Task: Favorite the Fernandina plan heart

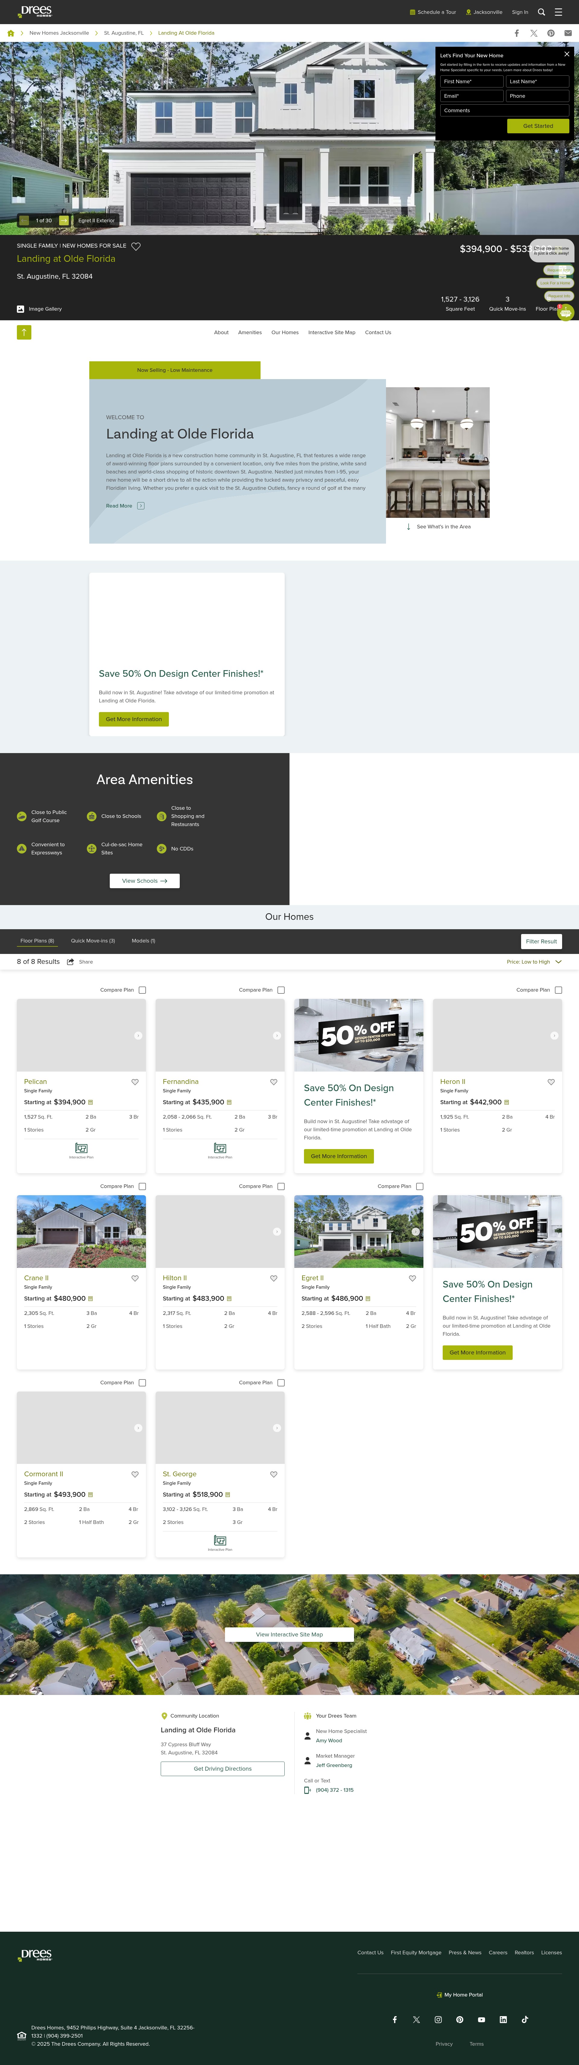Action: (274, 1082)
